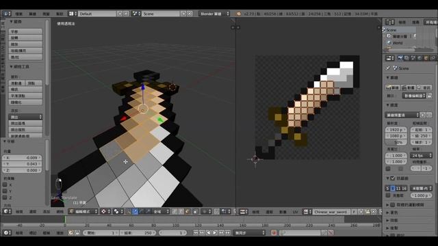
Task: Expand the render layers row in outliner
Action: pos(385,36)
